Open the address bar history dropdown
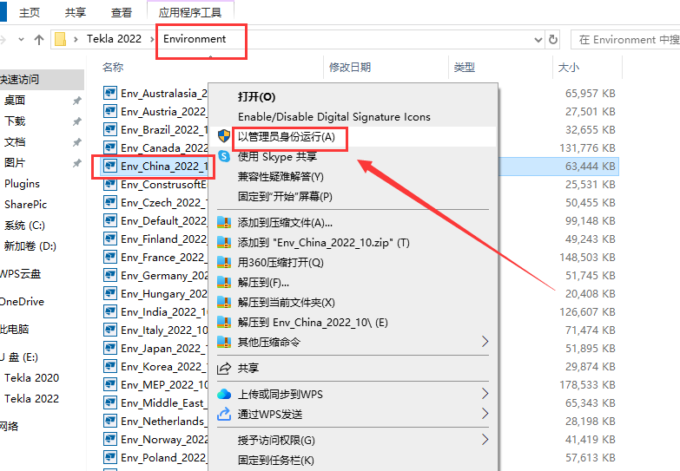 coord(538,40)
